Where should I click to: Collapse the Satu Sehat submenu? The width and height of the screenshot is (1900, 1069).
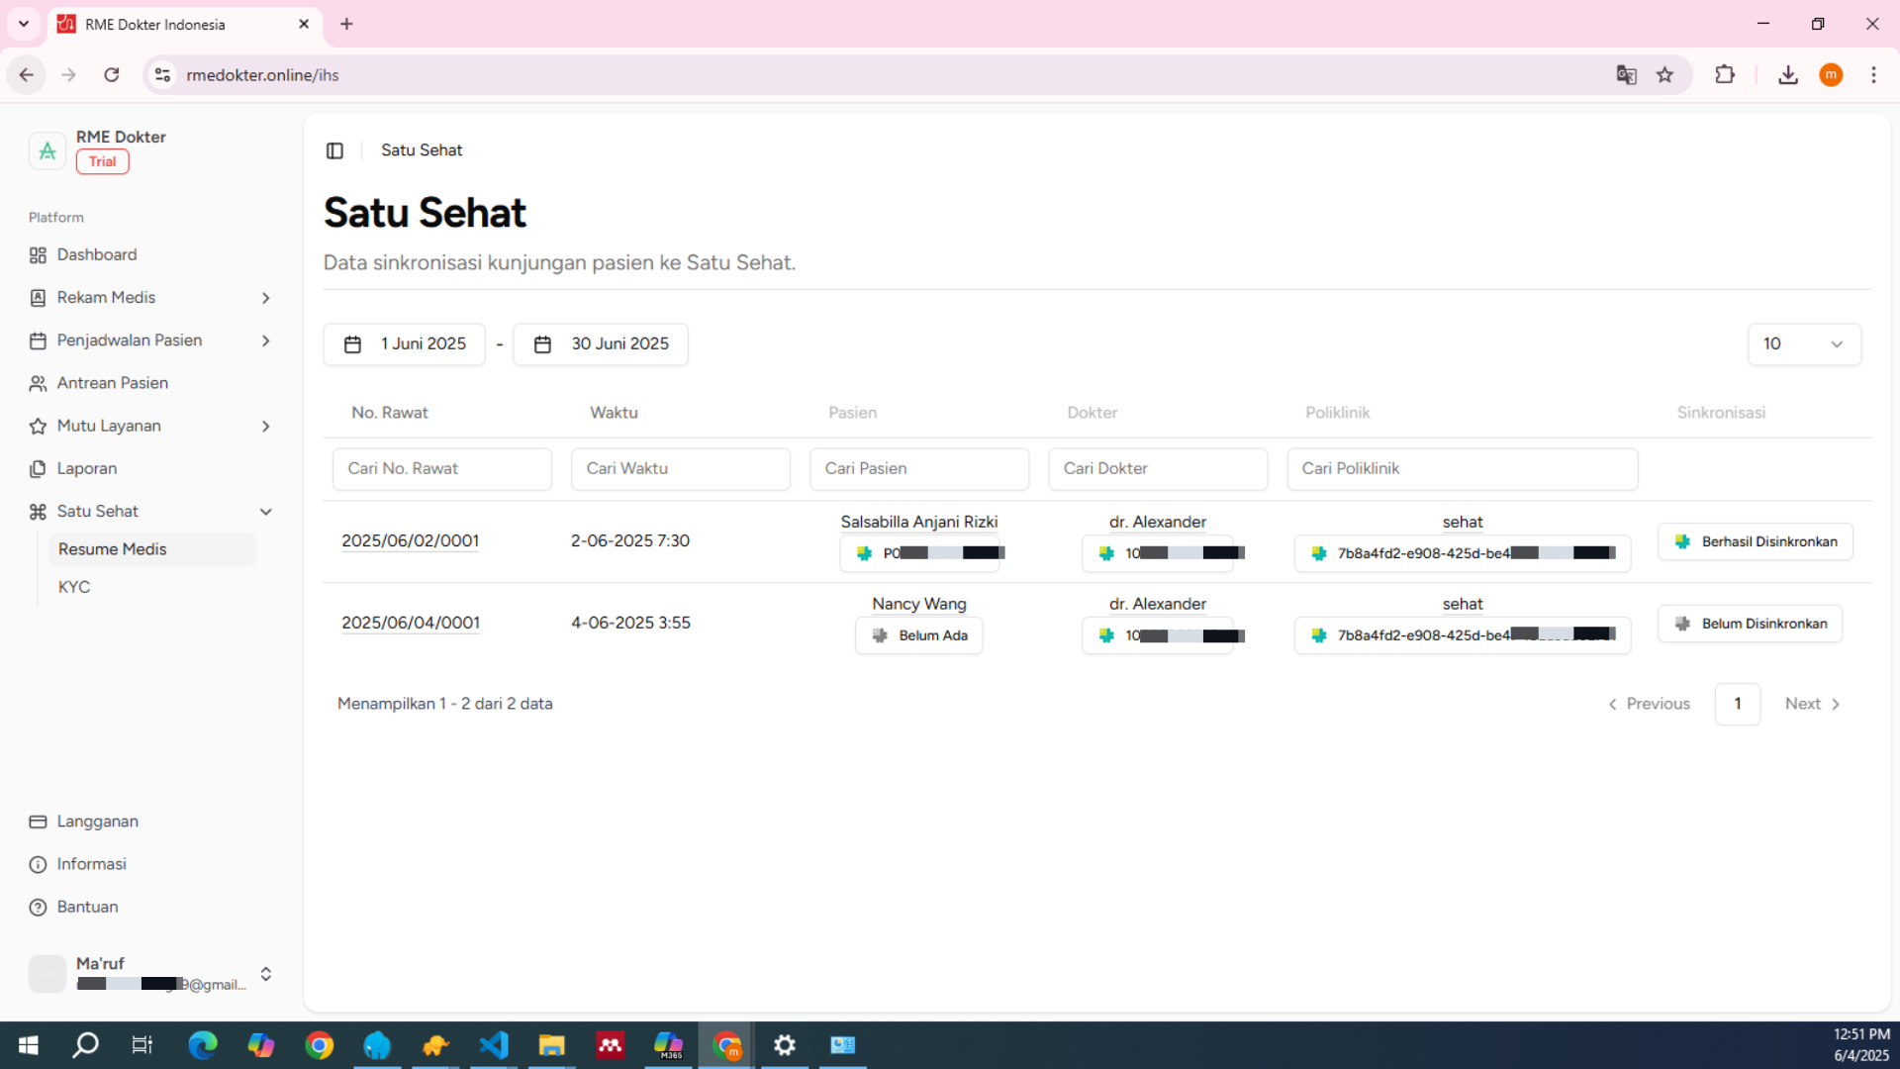(x=265, y=512)
